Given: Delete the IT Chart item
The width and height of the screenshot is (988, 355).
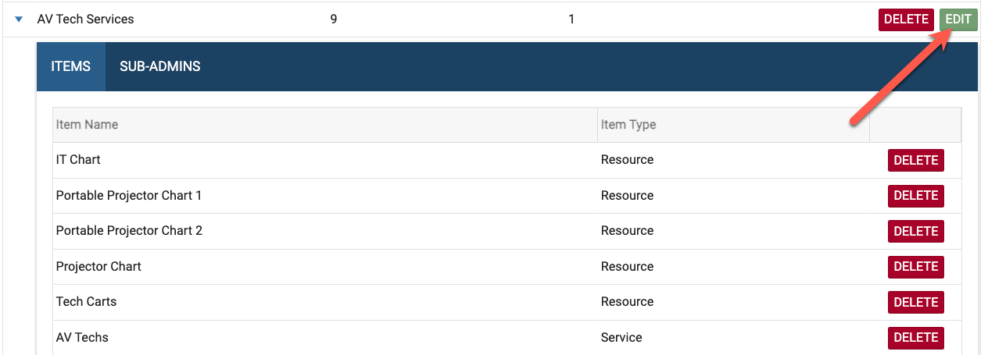Looking at the screenshot, I should pos(915,160).
